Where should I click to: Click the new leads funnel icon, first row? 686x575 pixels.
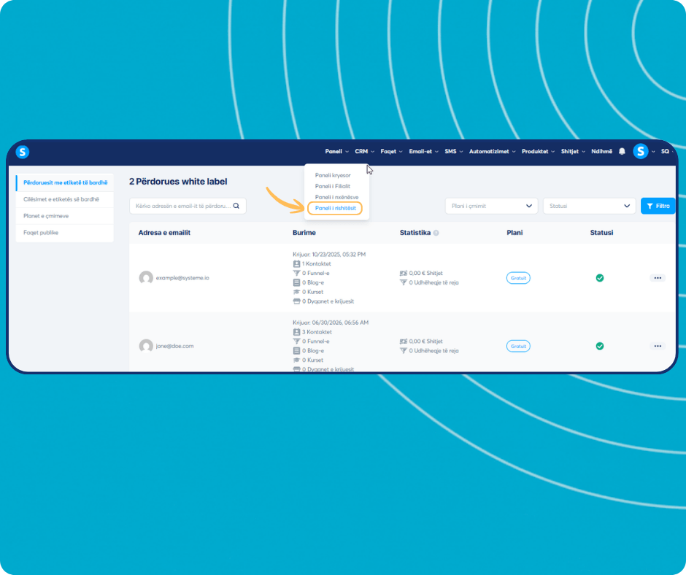[404, 282]
